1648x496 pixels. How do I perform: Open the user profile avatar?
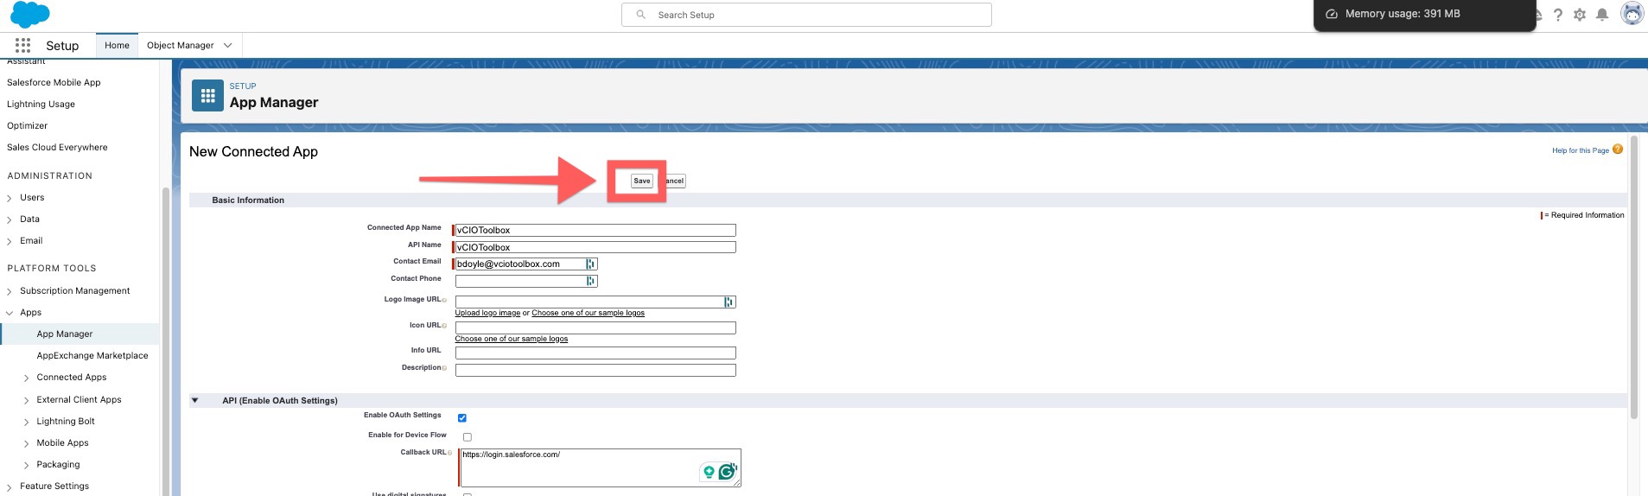pyautogui.click(x=1632, y=14)
